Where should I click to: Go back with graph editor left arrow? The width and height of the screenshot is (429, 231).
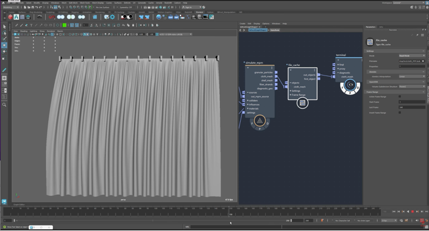point(241,30)
